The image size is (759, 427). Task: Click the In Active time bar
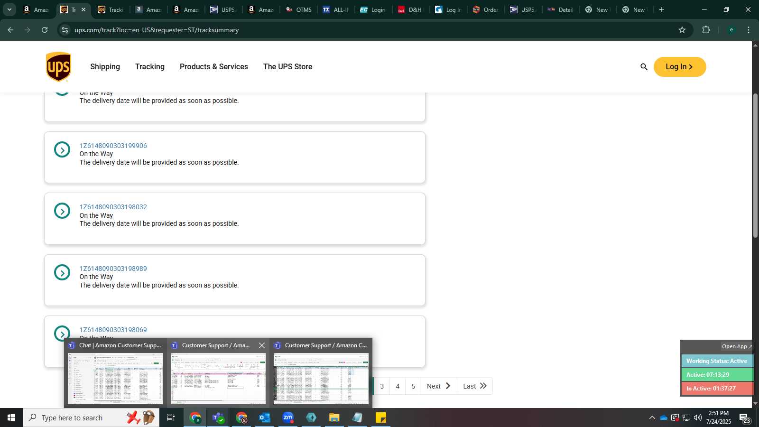pyautogui.click(x=717, y=389)
